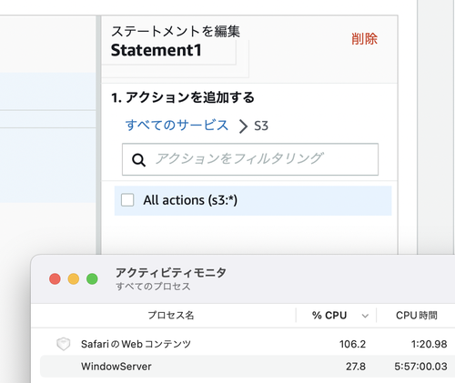Click the ステートメントを編集 title text
Screen dimensions: 455x383
pos(176,31)
